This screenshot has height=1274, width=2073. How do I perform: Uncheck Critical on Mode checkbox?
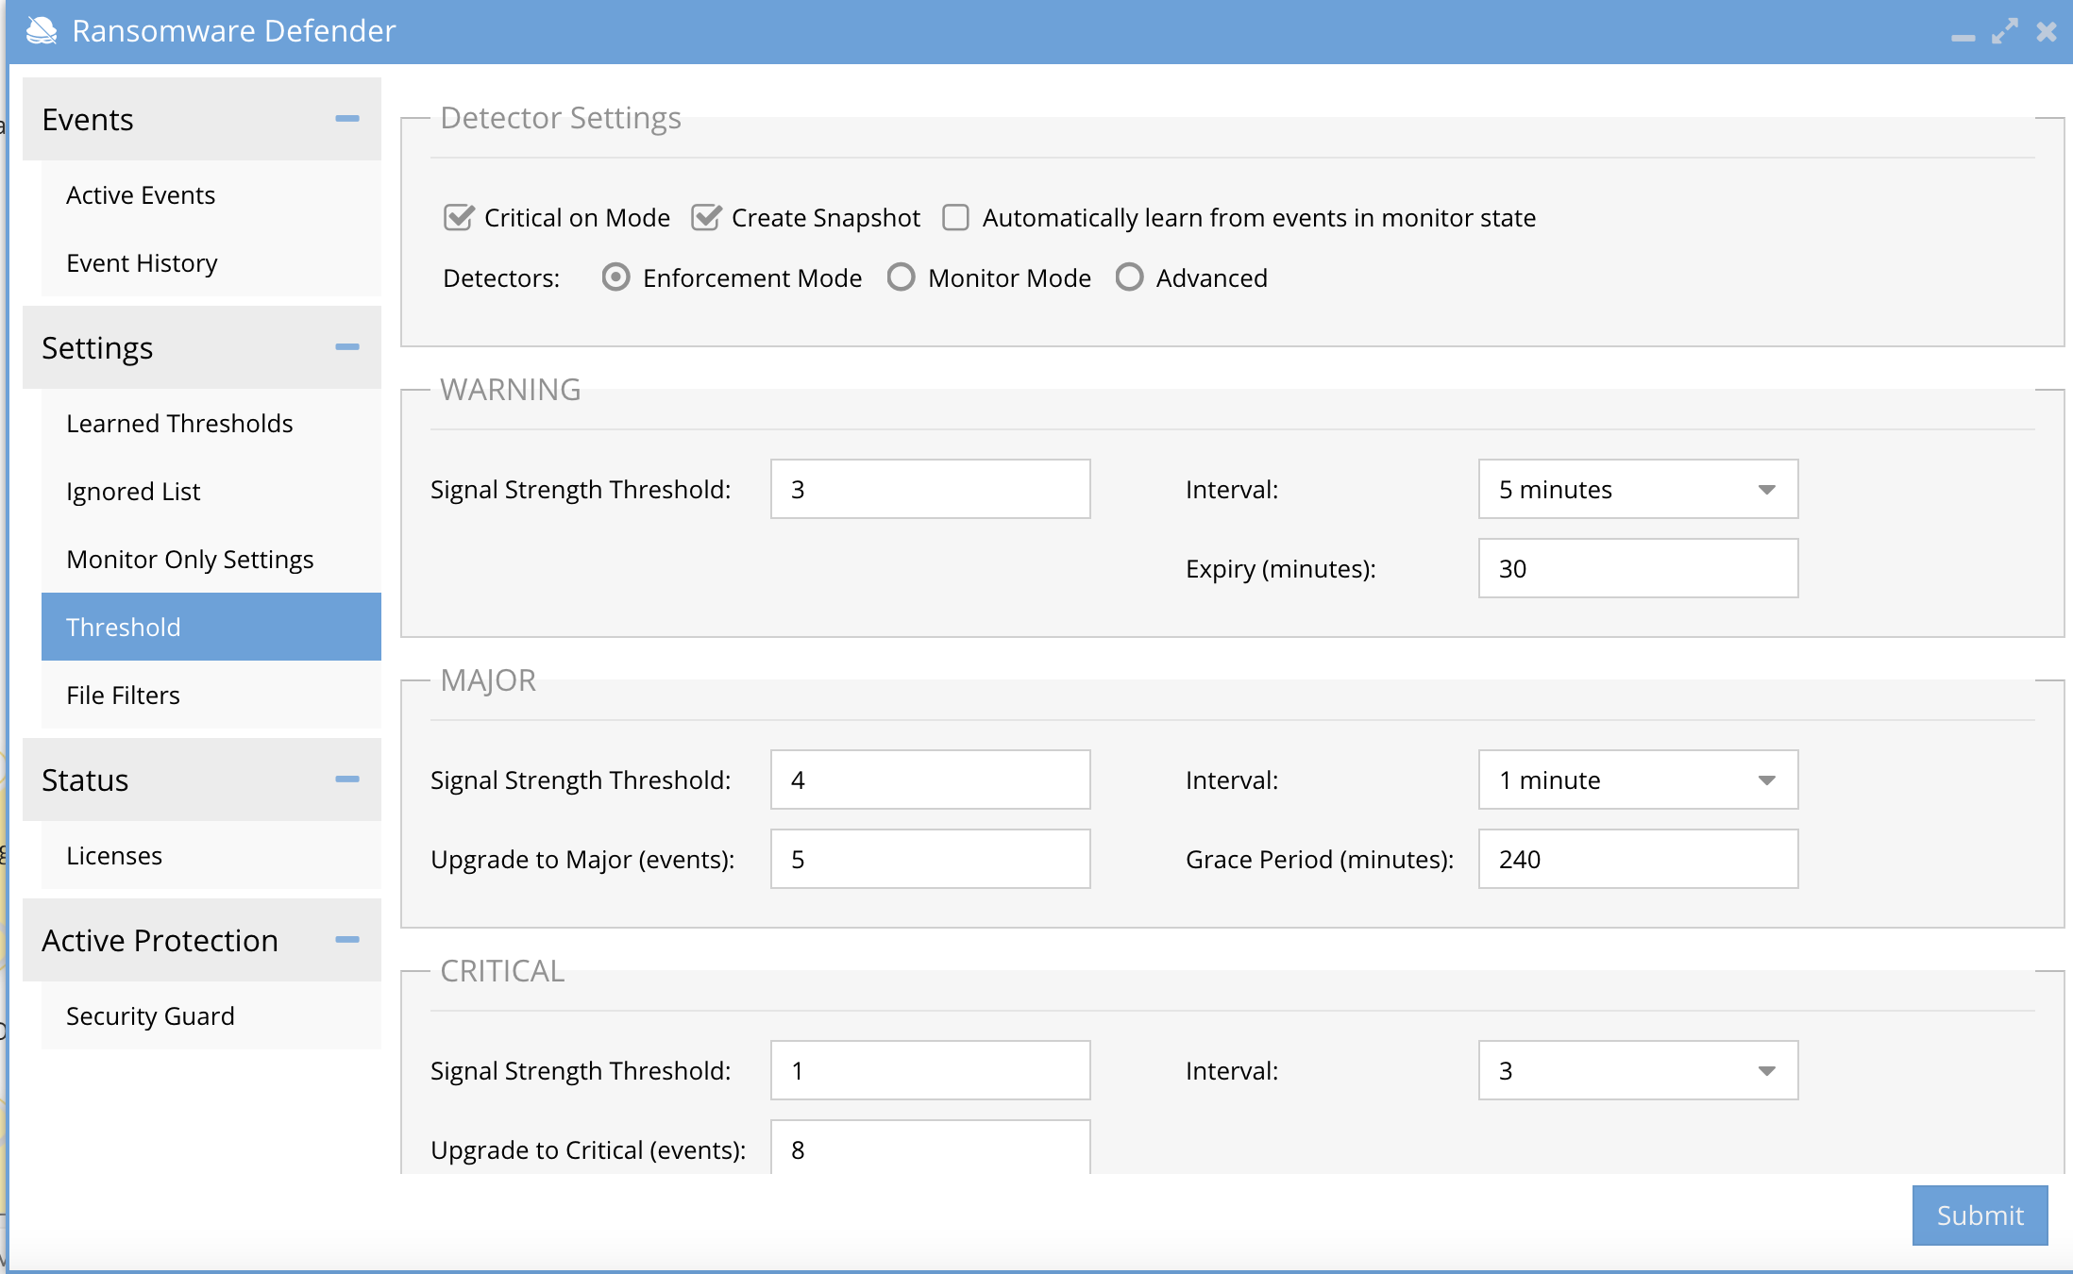click(x=458, y=217)
